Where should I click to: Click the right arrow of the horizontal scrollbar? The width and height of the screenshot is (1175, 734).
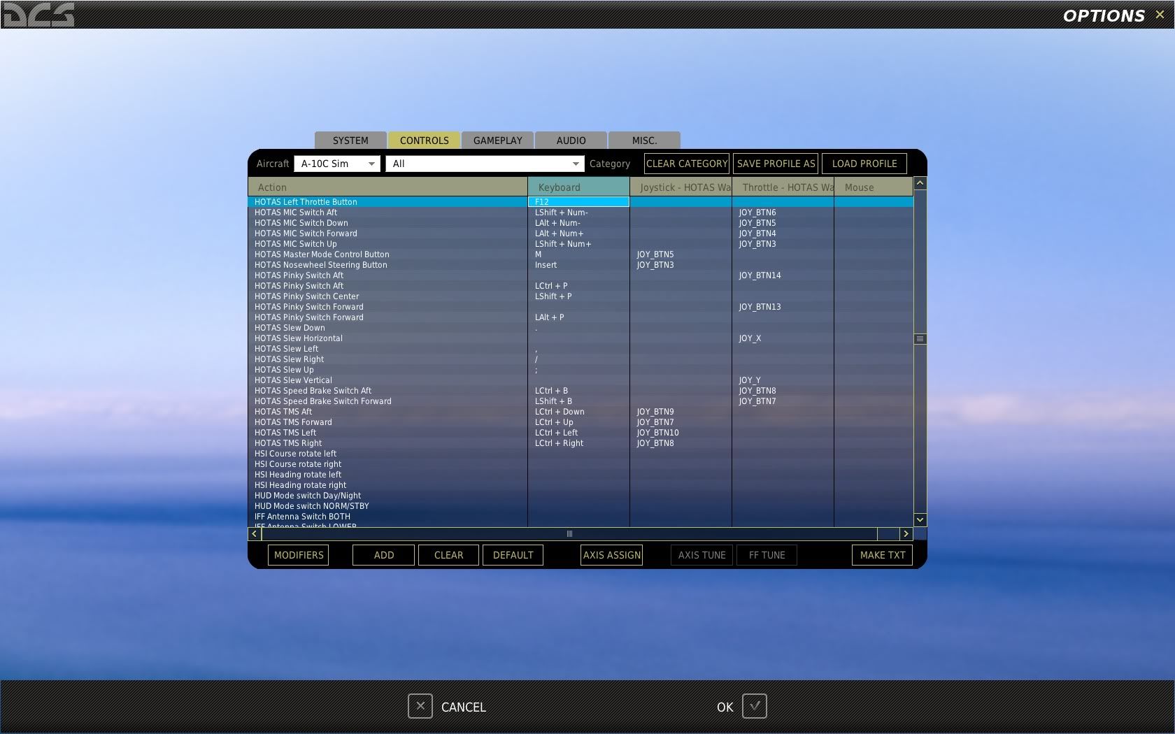pos(906,533)
